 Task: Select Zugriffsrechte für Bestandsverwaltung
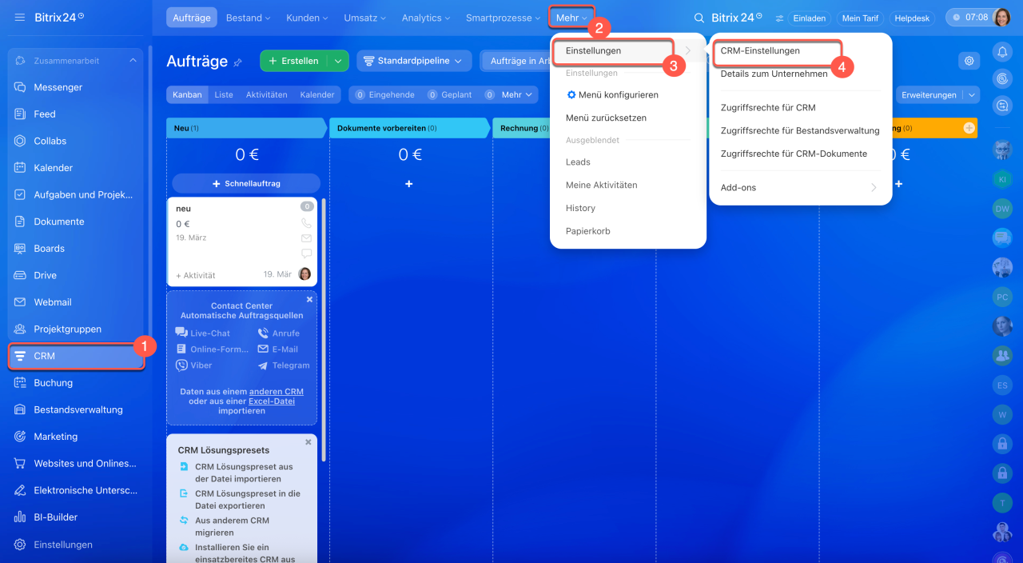pyautogui.click(x=800, y=130)
